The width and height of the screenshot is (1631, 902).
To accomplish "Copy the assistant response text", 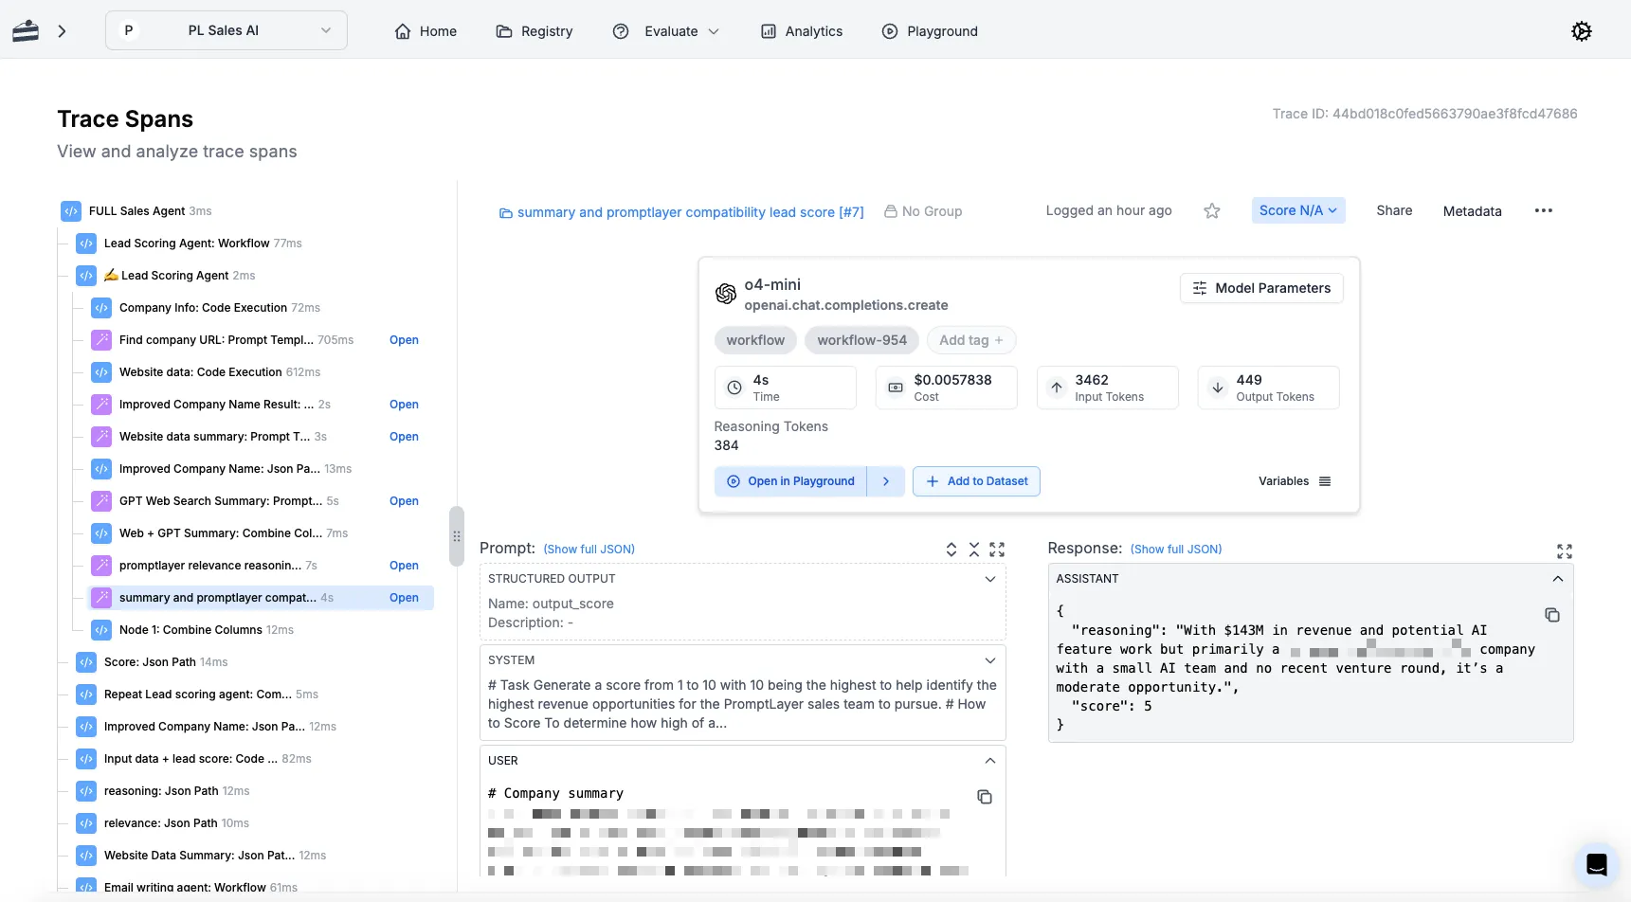I will coord(1551,615).
